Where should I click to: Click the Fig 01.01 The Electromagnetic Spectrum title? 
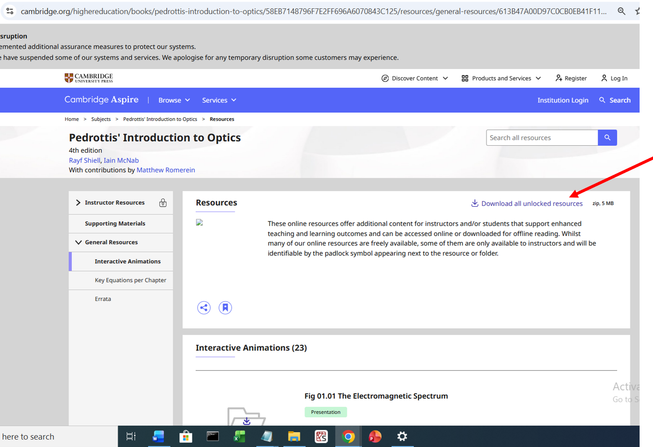coord(376,396)
